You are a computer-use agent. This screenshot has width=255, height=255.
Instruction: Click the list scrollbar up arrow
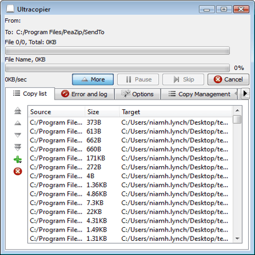[x=237, y=110]
